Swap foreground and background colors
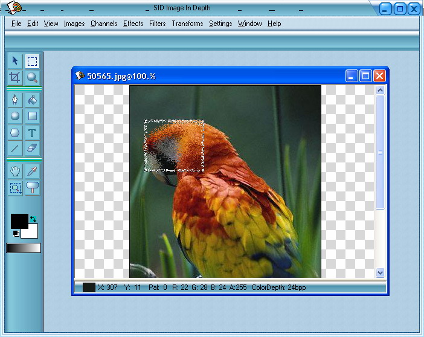424x337 pixels. pos(33,219)
